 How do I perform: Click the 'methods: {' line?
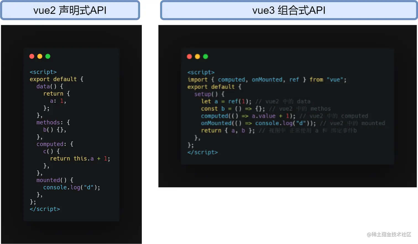(x=53, y=122)
